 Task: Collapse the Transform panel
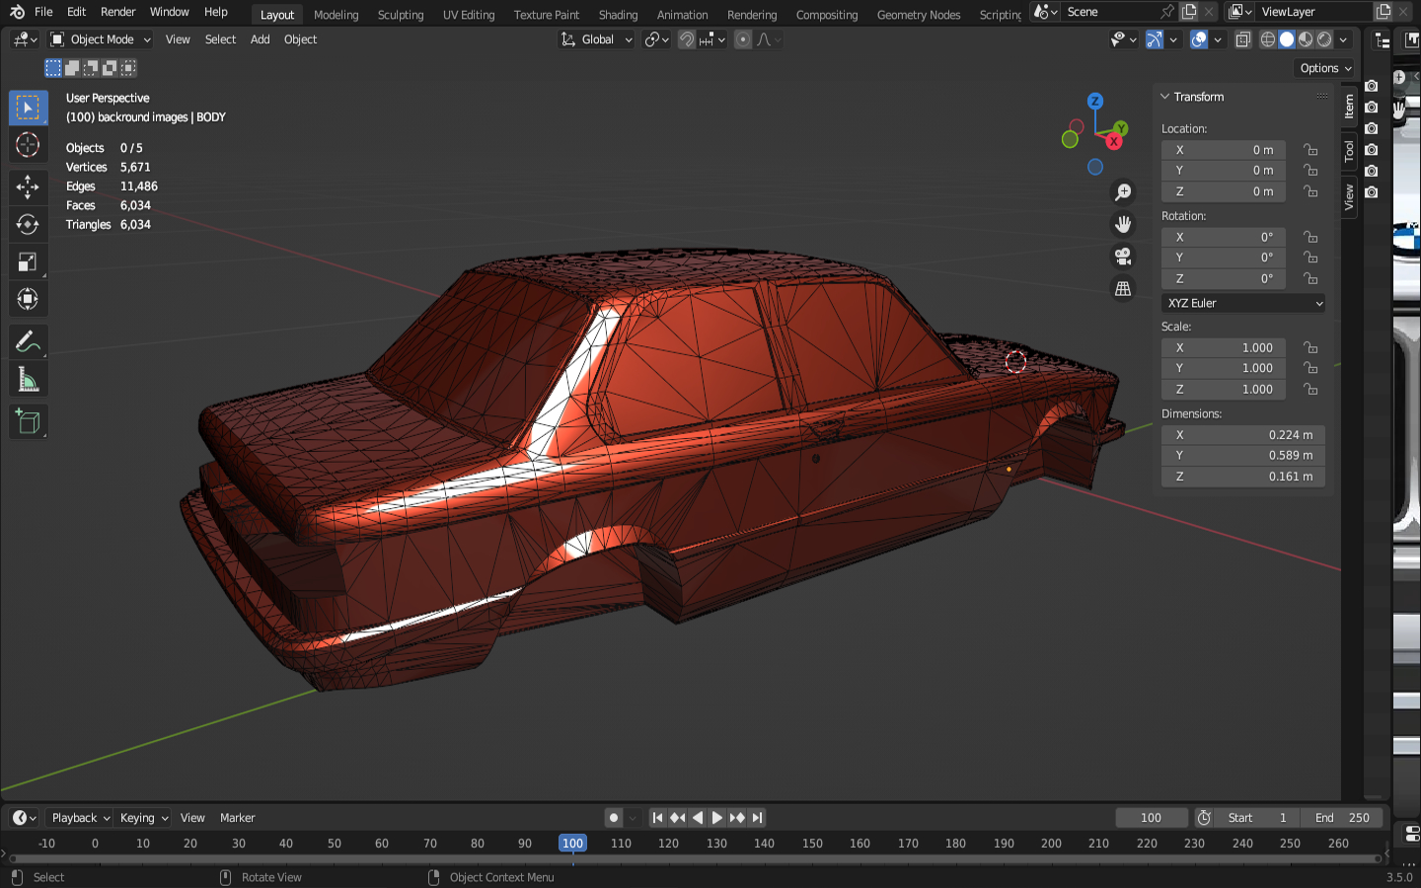[1165, 97]
